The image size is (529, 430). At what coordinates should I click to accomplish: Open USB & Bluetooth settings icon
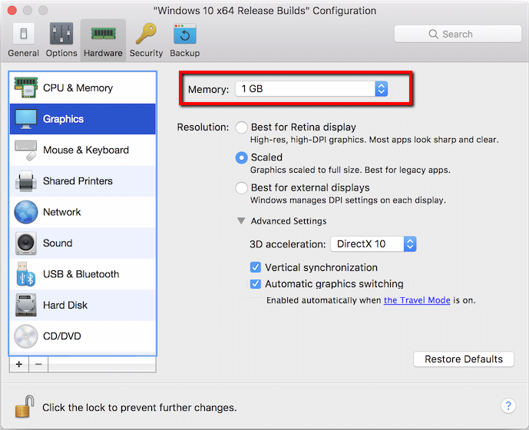[x=26, y=274]
